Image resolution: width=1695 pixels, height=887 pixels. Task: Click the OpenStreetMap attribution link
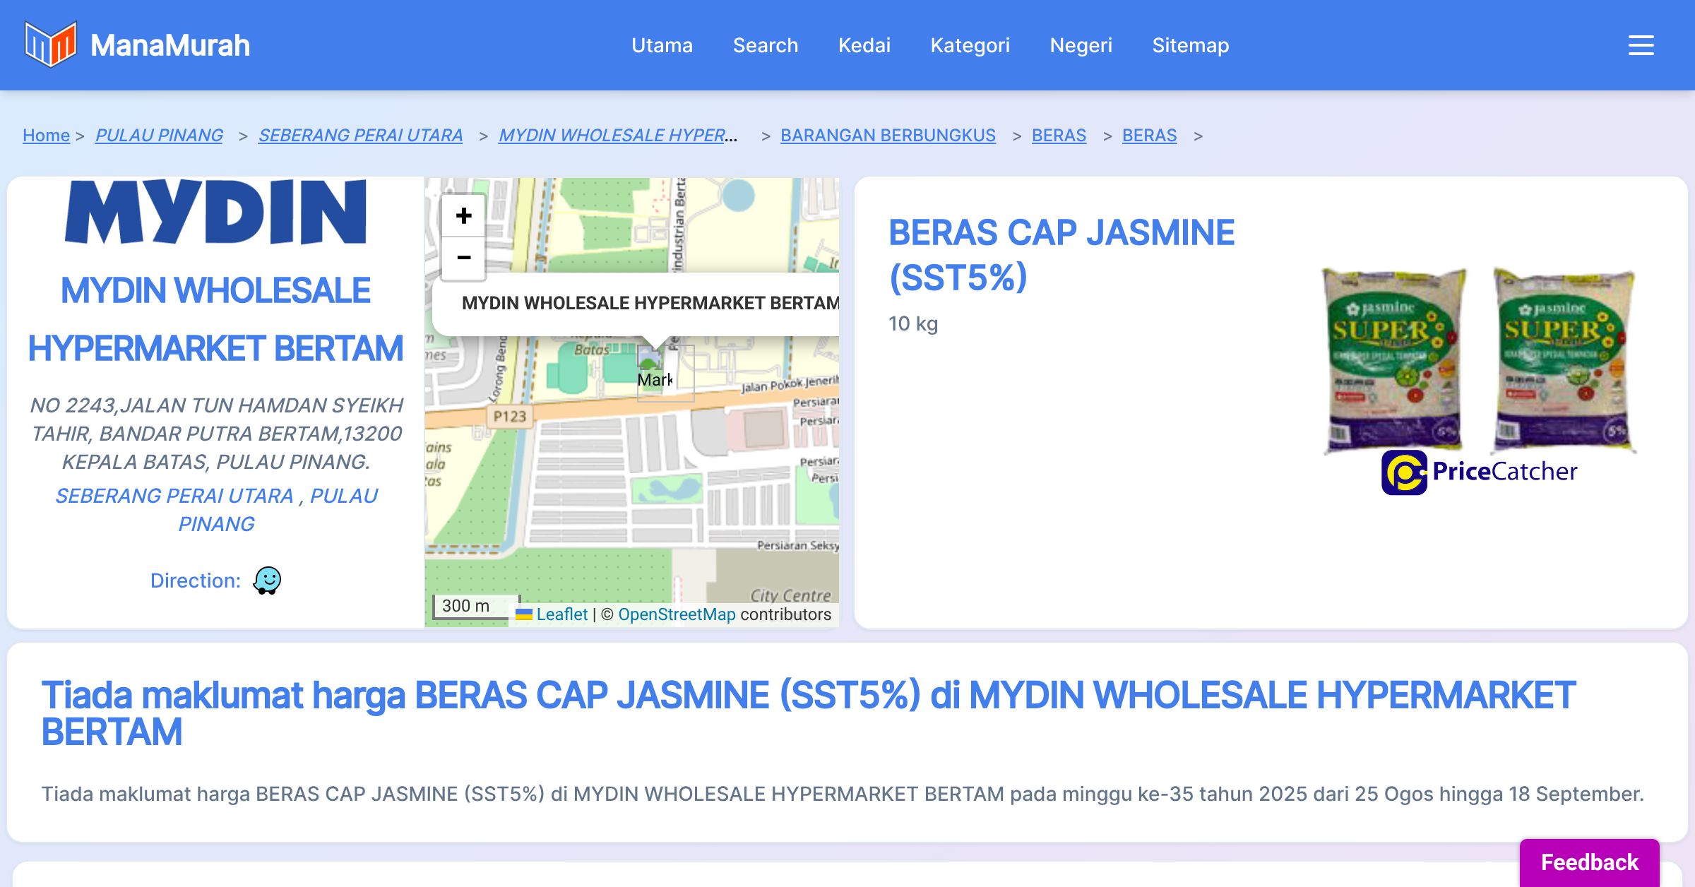[677, 614]
